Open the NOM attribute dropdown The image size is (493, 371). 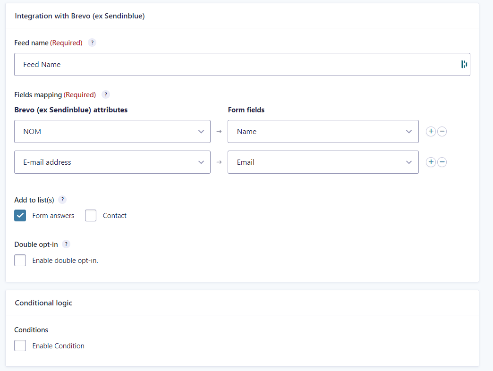(112, 131)
